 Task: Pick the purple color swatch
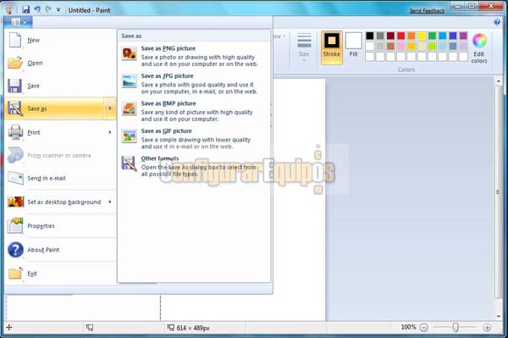pyautogui.click(x=463, y=36)
